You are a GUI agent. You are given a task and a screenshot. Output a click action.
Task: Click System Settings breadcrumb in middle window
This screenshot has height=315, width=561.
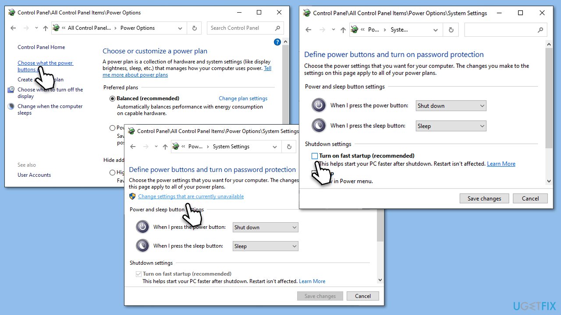tap(231, 147)
